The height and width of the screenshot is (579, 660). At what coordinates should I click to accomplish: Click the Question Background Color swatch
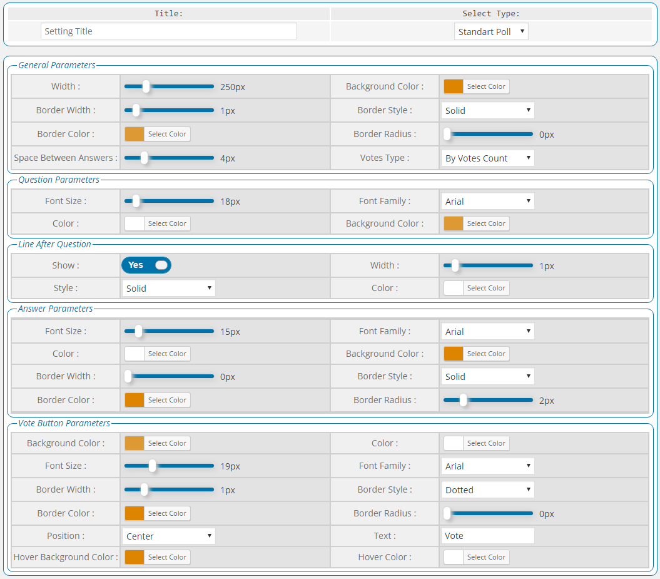click(x=454, y=223)
